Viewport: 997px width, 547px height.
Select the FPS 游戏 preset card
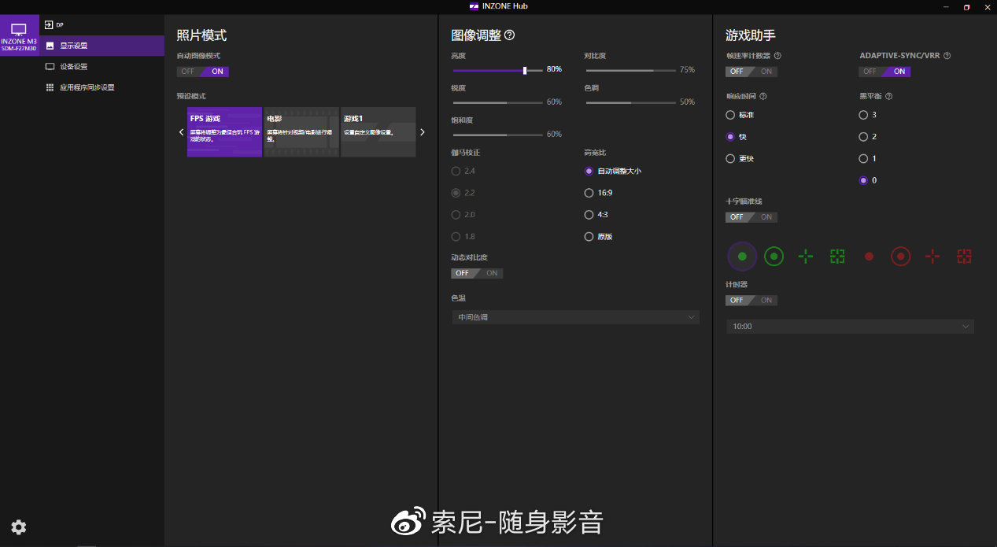tap(224, 132)
